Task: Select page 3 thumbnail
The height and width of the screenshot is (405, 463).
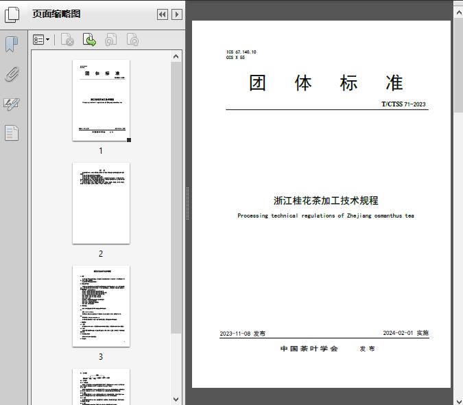Action: pyautogui.click(x=101, y=306)
